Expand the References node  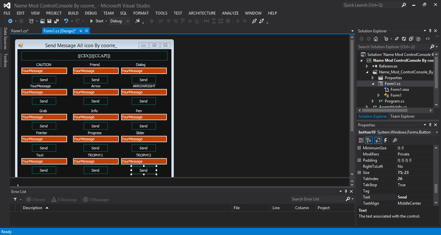pos(367,66)
